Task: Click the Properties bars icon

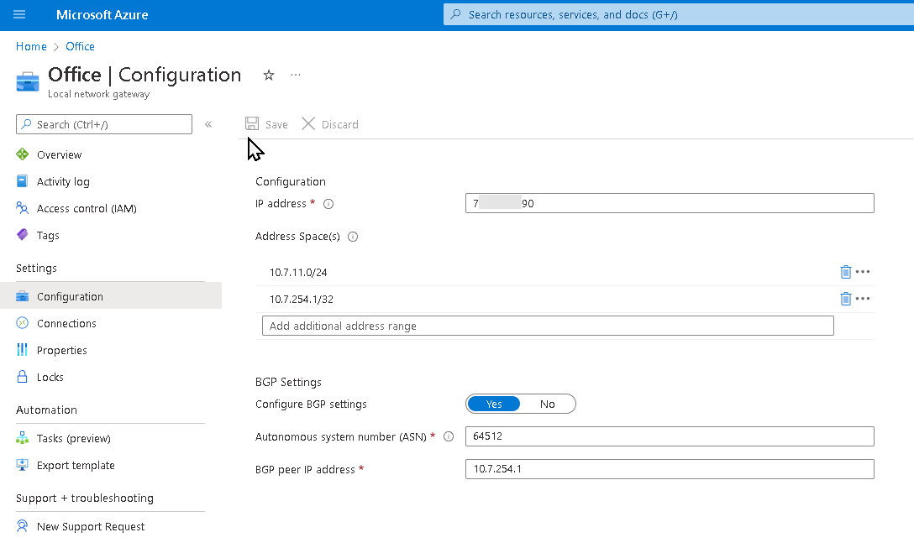Action: [x=22, y=349]
